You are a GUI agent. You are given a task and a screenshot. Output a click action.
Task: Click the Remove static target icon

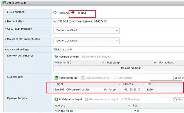point(83,78)
